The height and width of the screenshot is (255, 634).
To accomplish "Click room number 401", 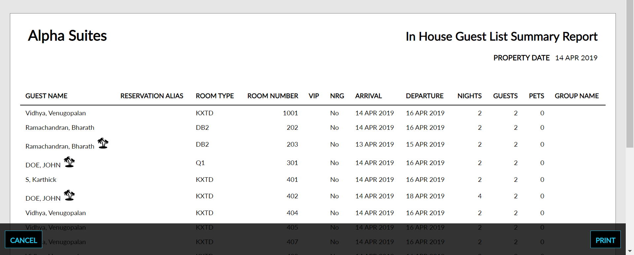I will [292, 180].
